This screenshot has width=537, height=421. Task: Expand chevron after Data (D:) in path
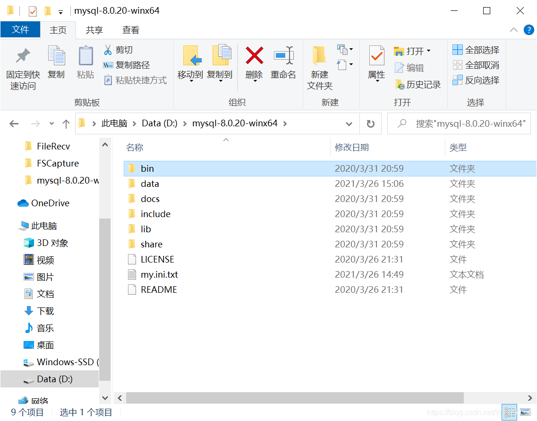coord(185,123)
